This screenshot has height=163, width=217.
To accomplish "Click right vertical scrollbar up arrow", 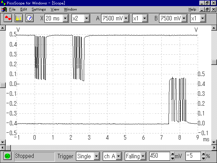I will tap(214, 28).
